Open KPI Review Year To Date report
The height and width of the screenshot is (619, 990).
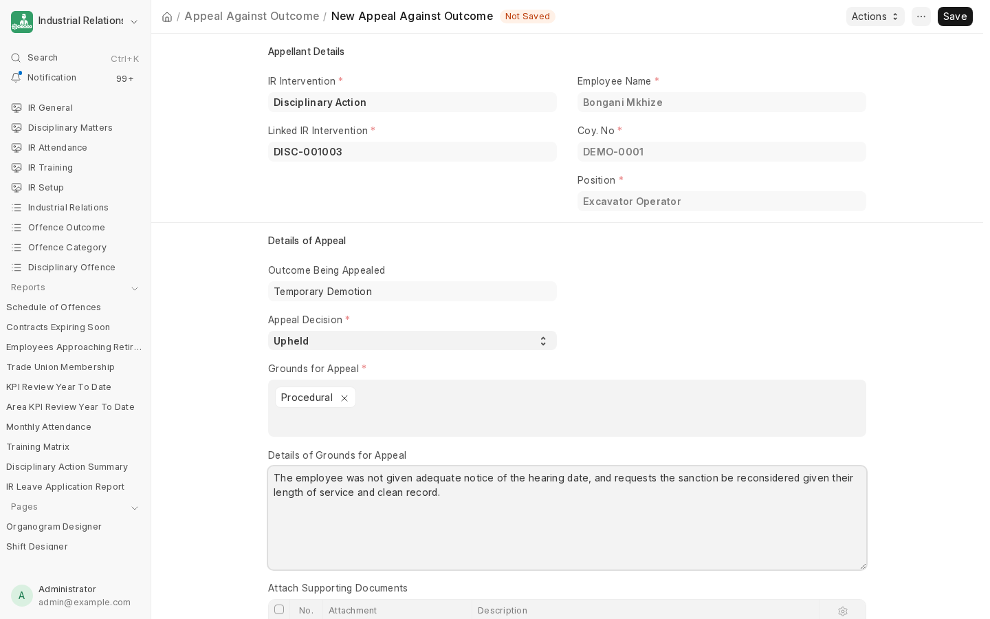58,387
